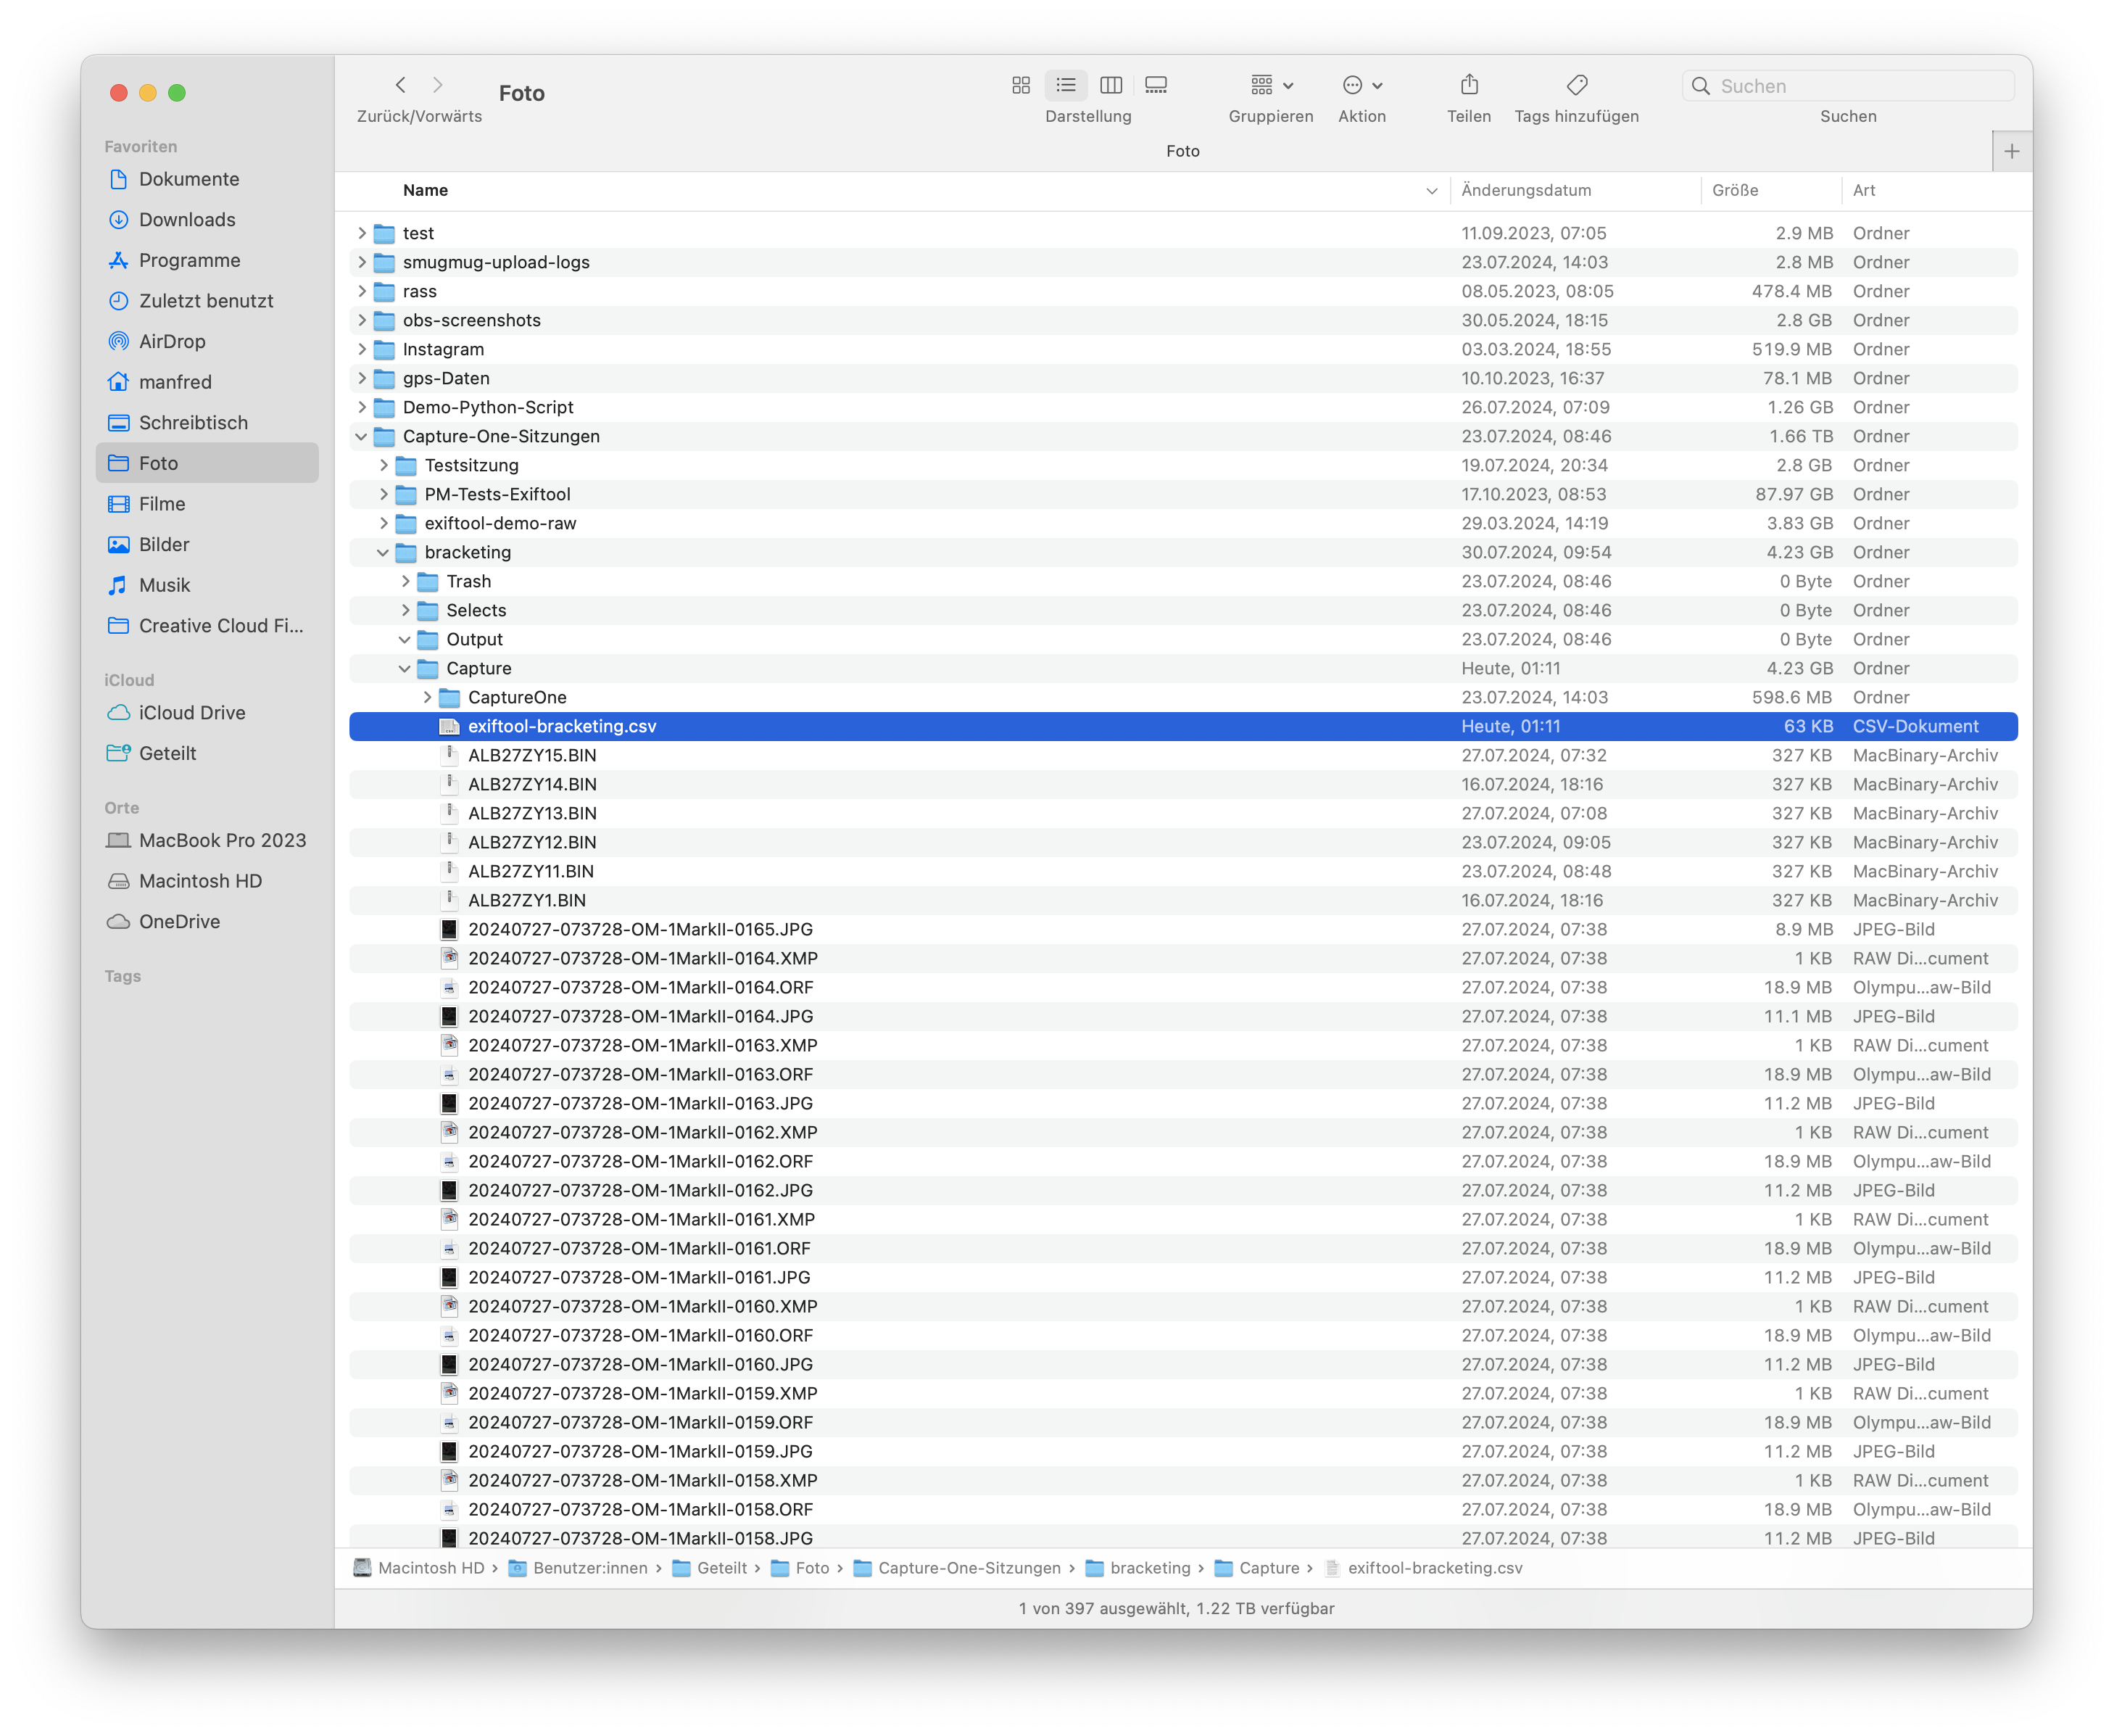This screenshot has width=2114, height=1736.
Task: Switch to gallery view
Action: tap(1156, 86)
